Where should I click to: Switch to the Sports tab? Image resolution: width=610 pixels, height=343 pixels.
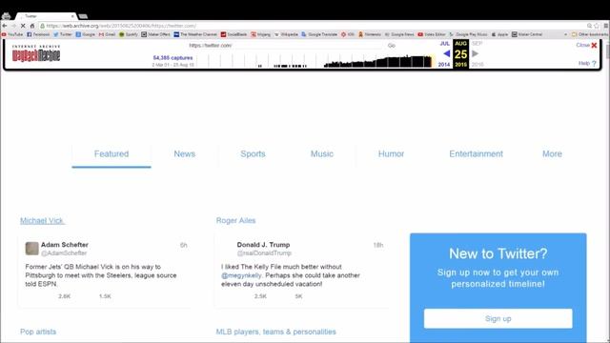point(253,154)
